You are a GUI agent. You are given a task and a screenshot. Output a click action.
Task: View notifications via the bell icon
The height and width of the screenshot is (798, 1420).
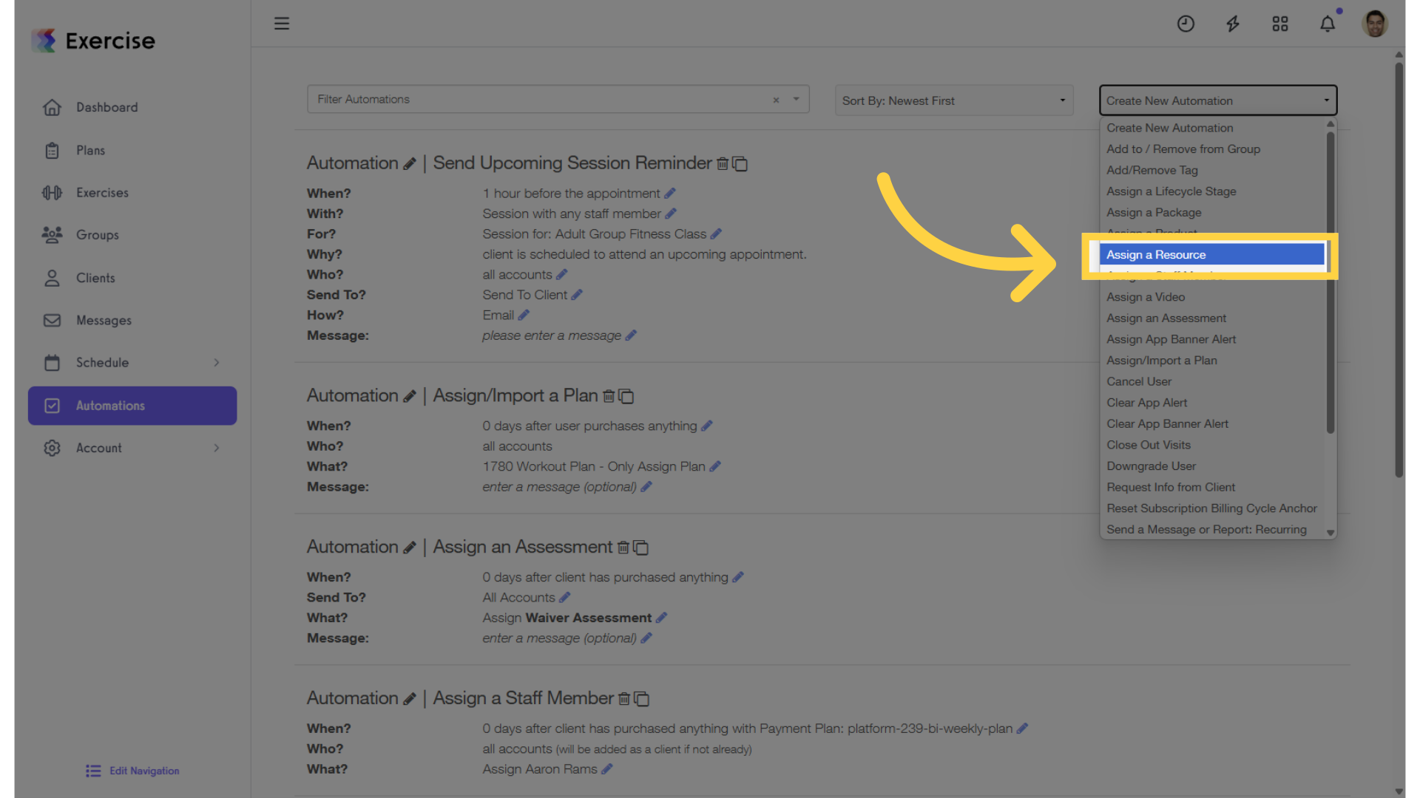coord(1327,24)
